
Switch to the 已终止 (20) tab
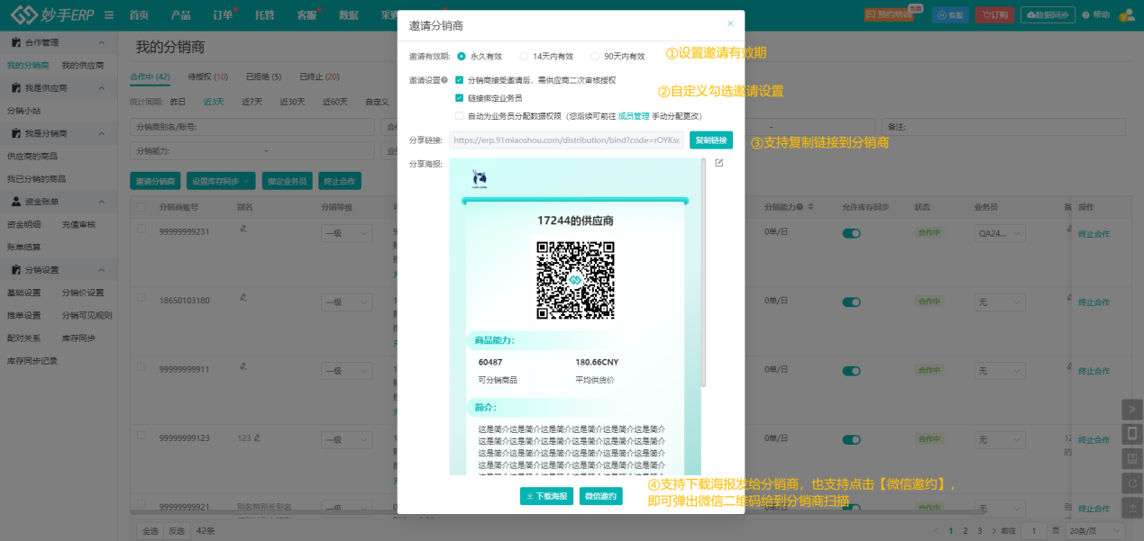(319, 77)
